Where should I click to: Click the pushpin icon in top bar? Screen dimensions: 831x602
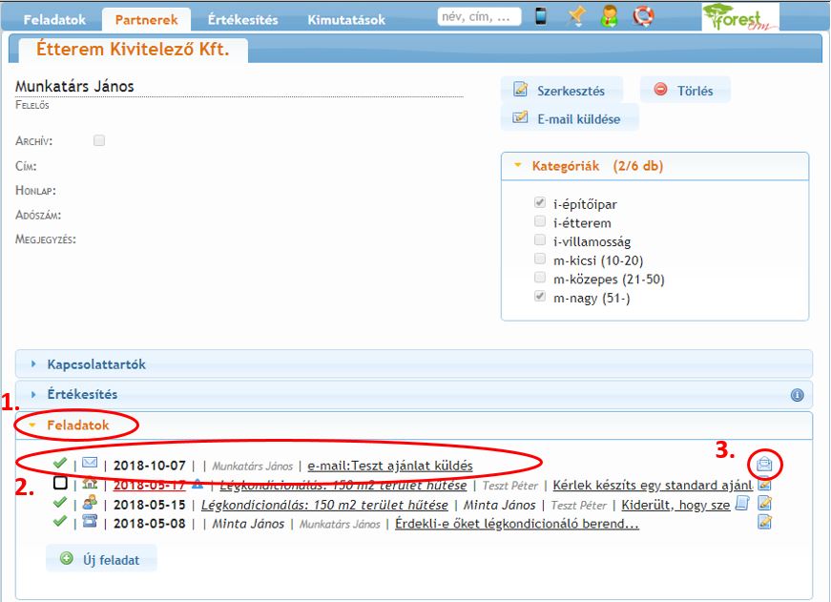pyautogui.click(x=576, y=16)
